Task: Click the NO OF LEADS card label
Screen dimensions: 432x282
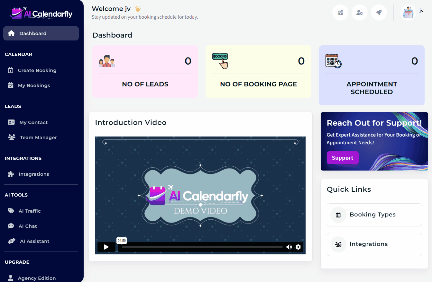Action: tap(145, 84)
